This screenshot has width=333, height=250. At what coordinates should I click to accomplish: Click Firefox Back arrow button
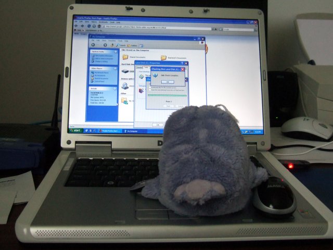tap(76, 26)
